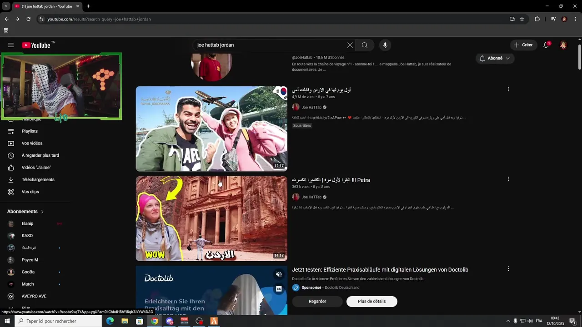This screenshot has height=327, width=582.
Task: Start voice search with the microphone
Action: click(x=385, y=45)
